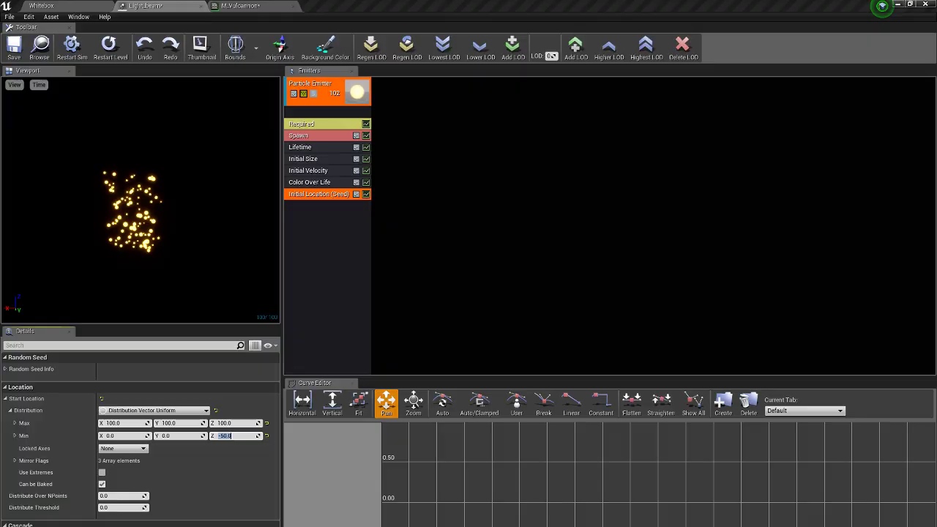Click the viewport View button
The image size is (937, 527).
pos(15,85)
